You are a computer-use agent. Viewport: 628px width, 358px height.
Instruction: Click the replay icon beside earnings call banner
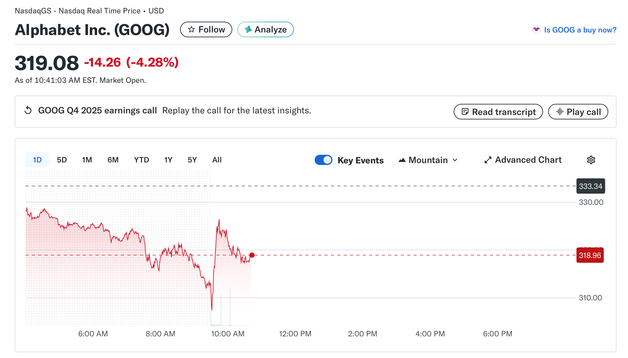coord(28,110)
